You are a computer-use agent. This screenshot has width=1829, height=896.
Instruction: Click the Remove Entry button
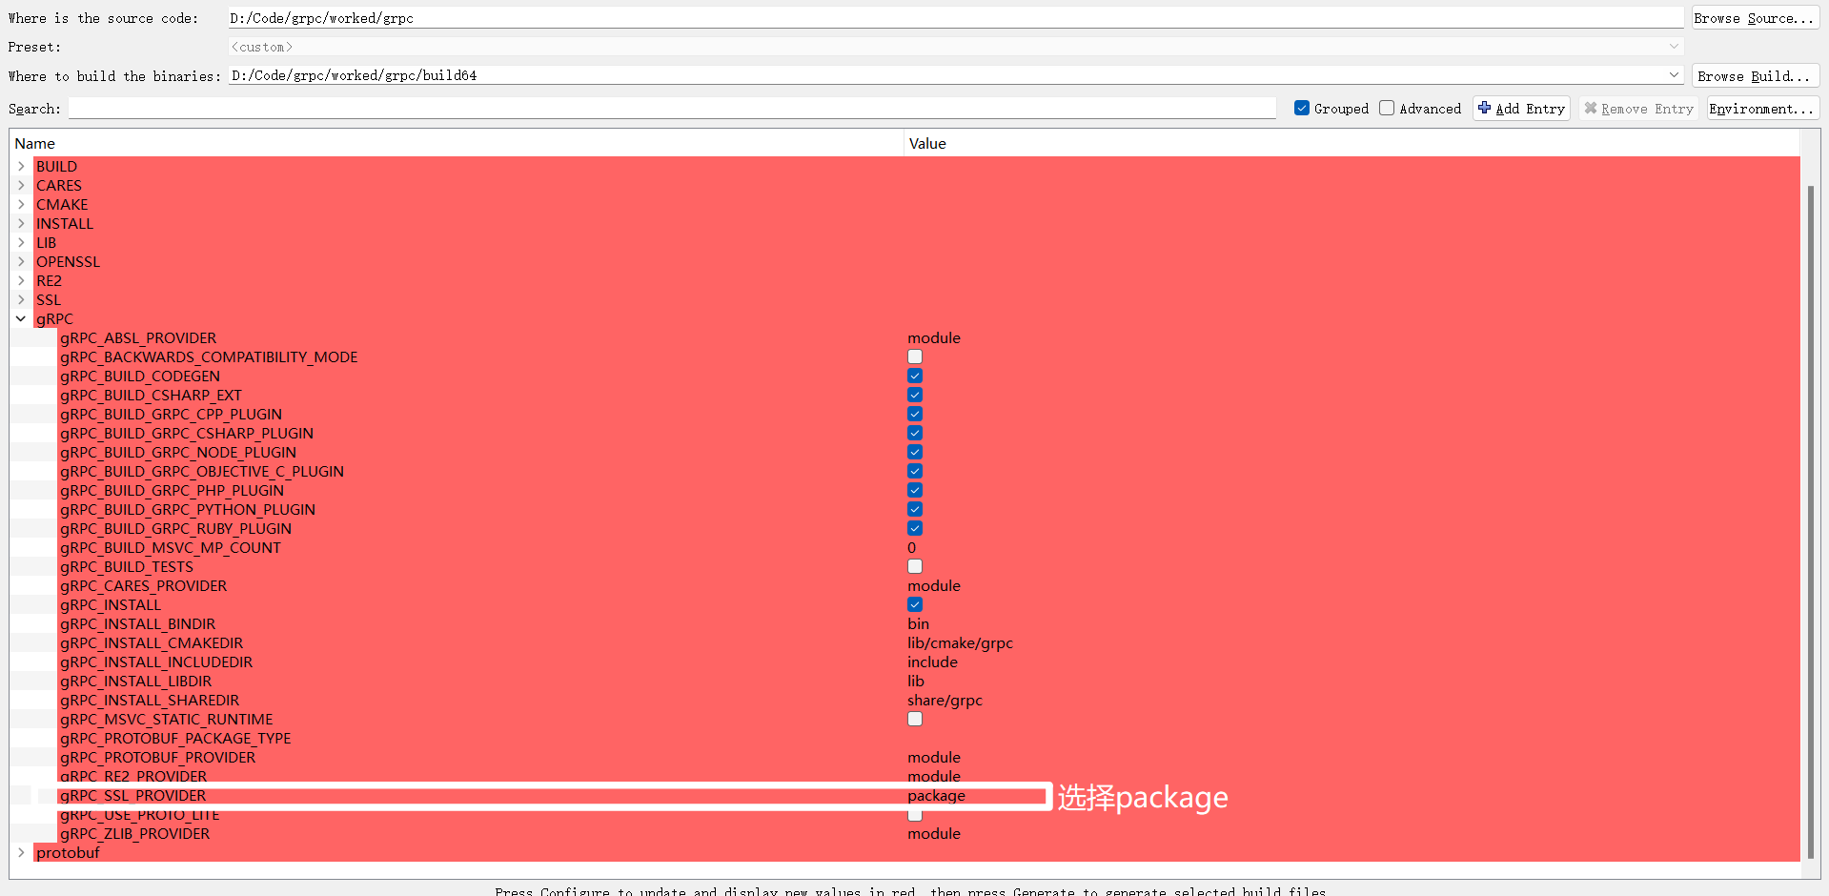pos(1638,109)
